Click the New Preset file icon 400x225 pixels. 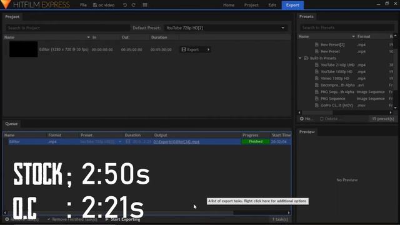tap(317, 51)
